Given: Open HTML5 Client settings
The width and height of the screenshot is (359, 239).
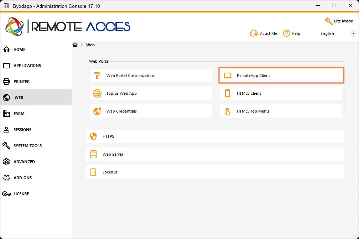Looking at the screenshot, I should (x=281, y=93).
